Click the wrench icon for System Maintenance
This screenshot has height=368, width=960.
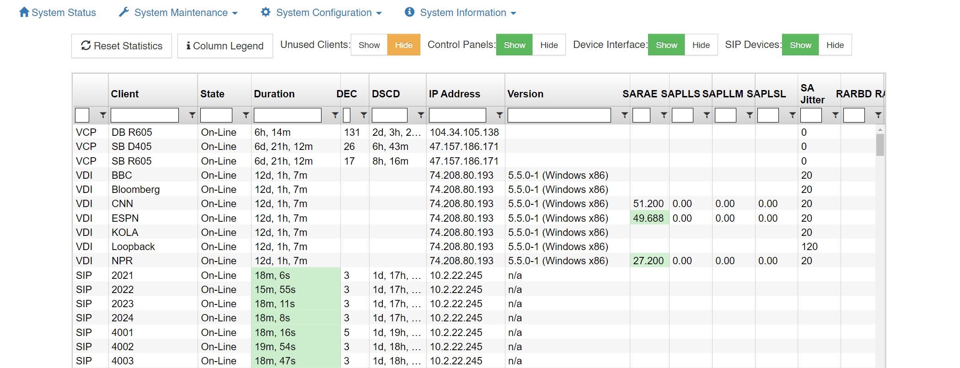pos(124,12)
